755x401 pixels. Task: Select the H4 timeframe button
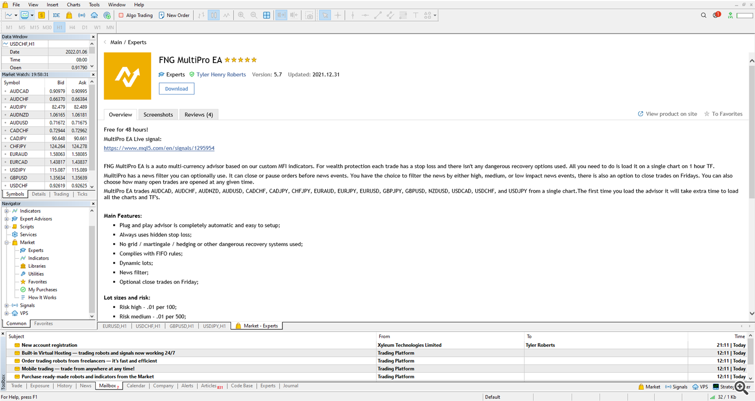pos(72,27)
